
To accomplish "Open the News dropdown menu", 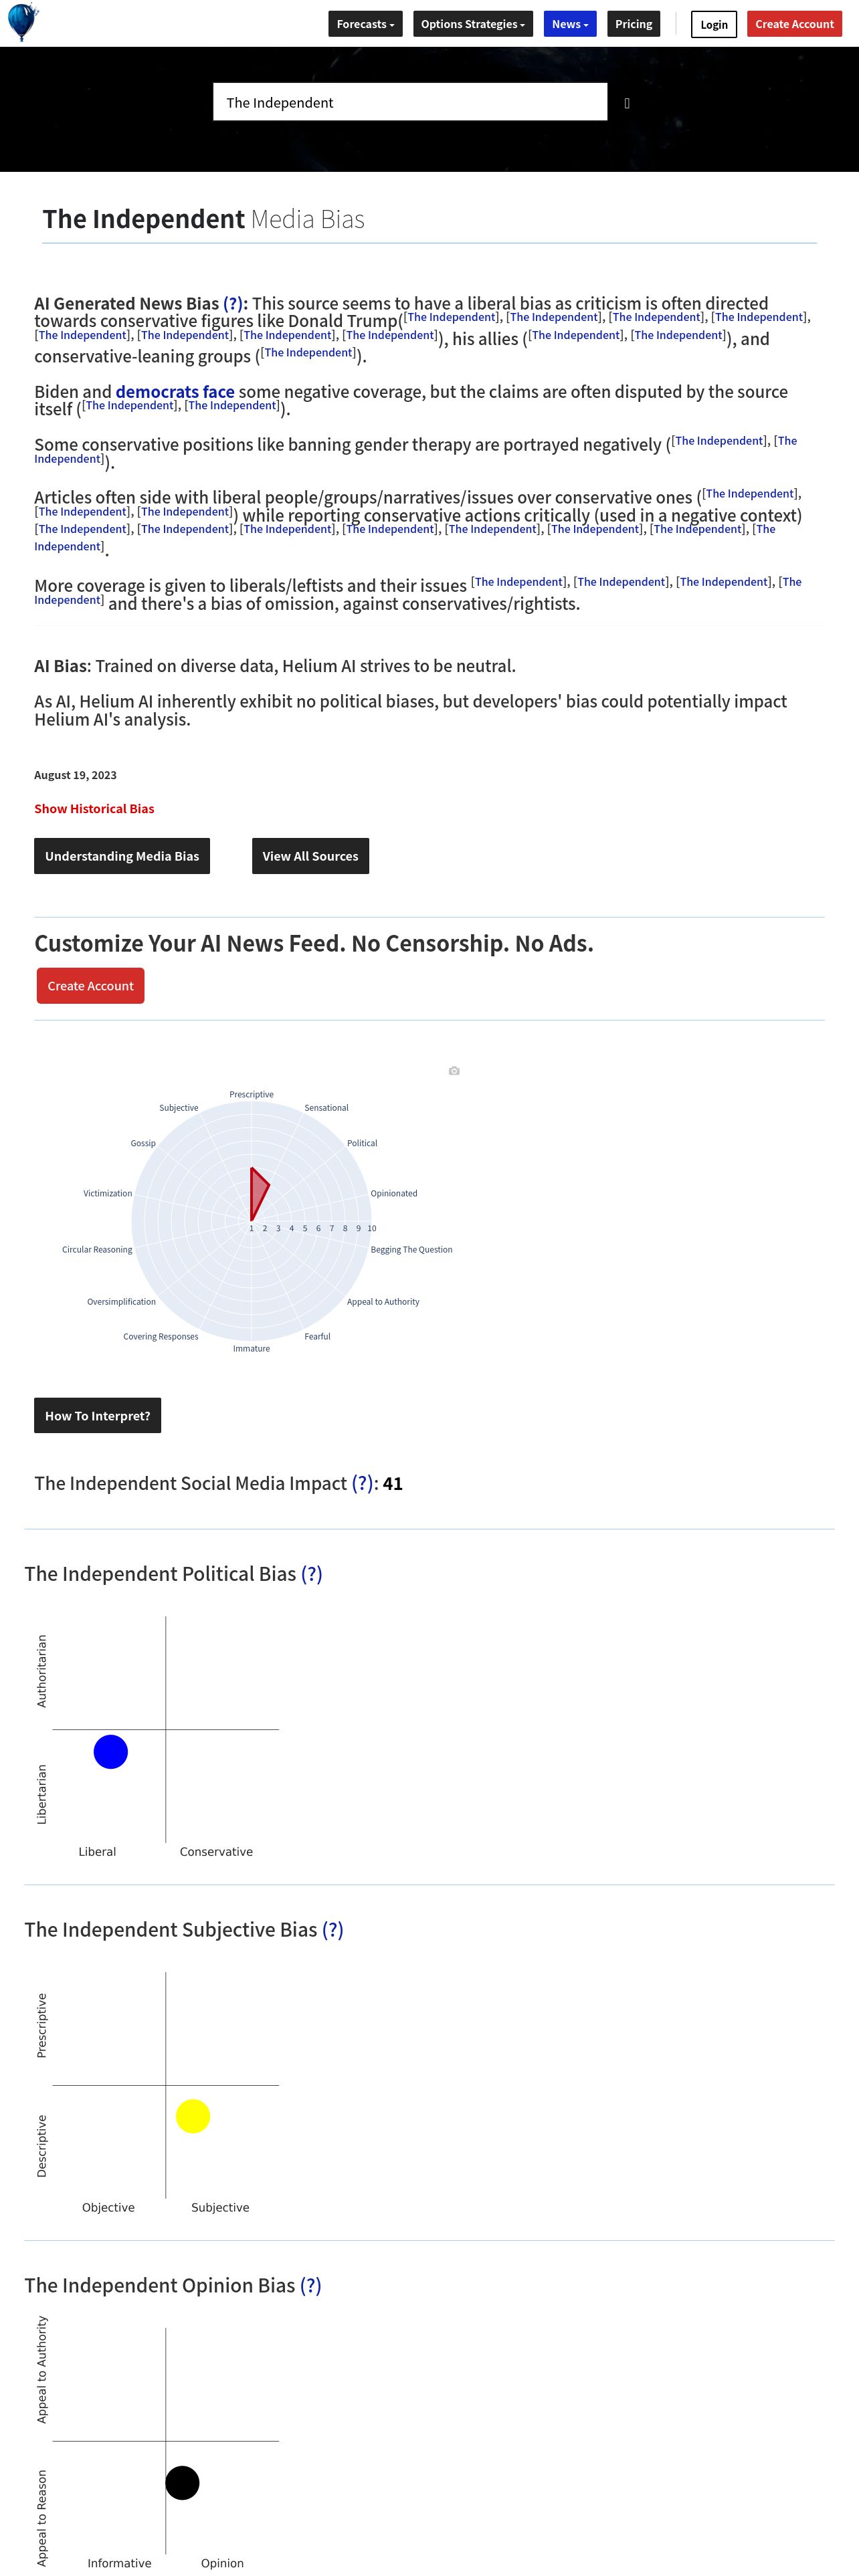I will [x=570, y=24].
